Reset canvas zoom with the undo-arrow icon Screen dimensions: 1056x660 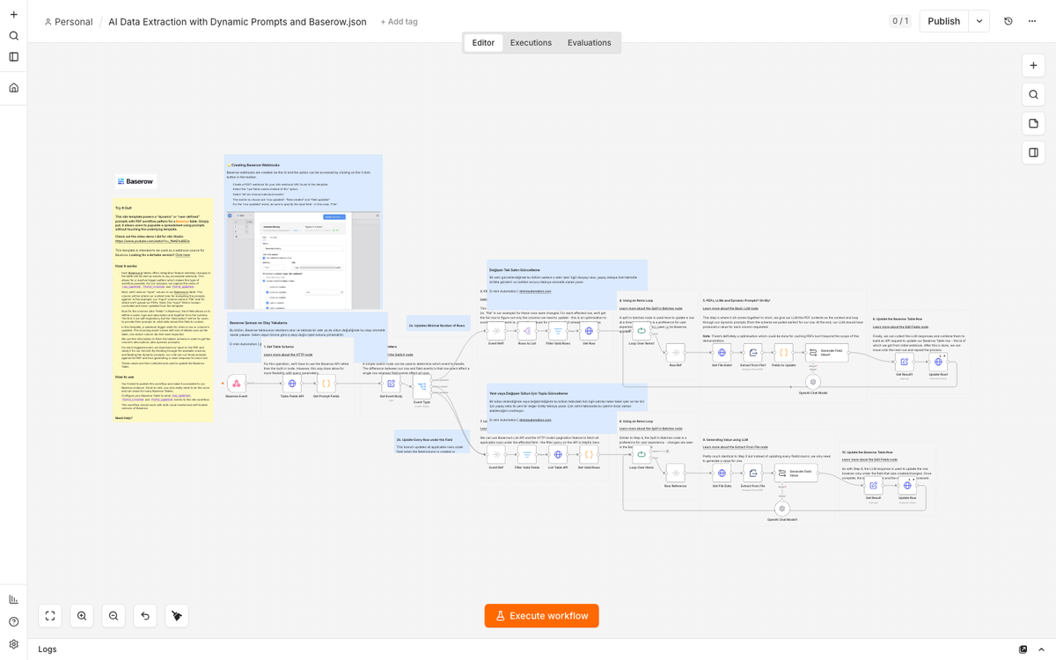click(145, 616)
